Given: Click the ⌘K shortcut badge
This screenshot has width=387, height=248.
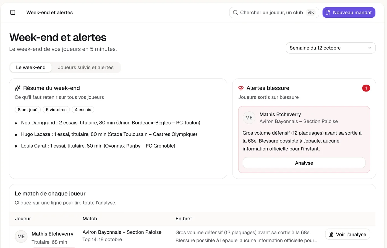Looking at the screenshot, I should pyautogui.click(x=311, y=12).
